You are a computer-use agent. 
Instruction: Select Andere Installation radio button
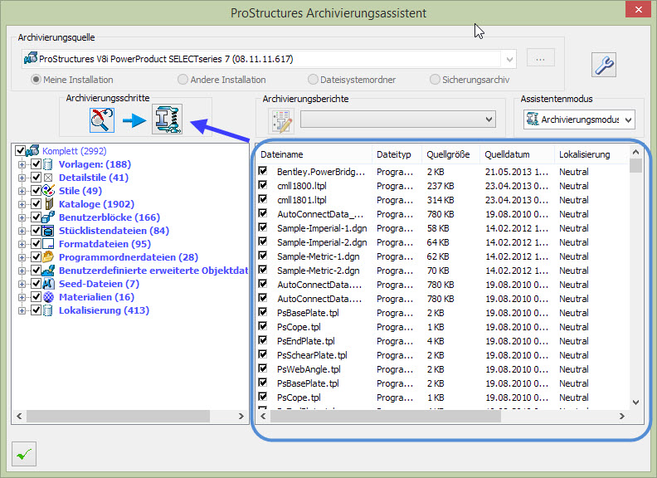182,80
